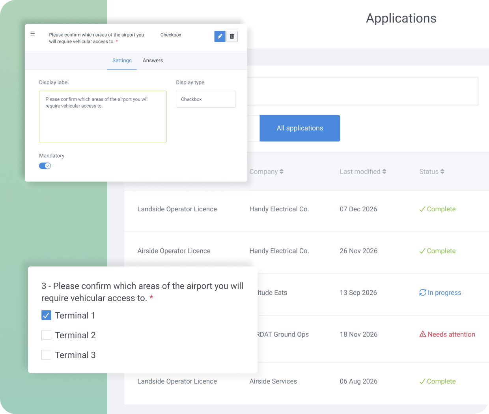Click the Airside Services company cell
The width and height of the screenshot is (489, 414).
pyautogui.click(x=273, y=382)
